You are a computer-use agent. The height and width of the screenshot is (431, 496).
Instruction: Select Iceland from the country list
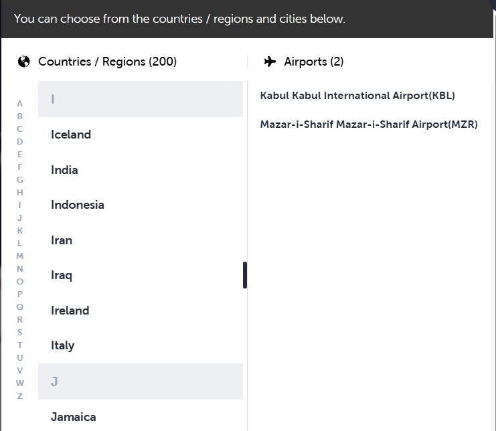[141, 135]
